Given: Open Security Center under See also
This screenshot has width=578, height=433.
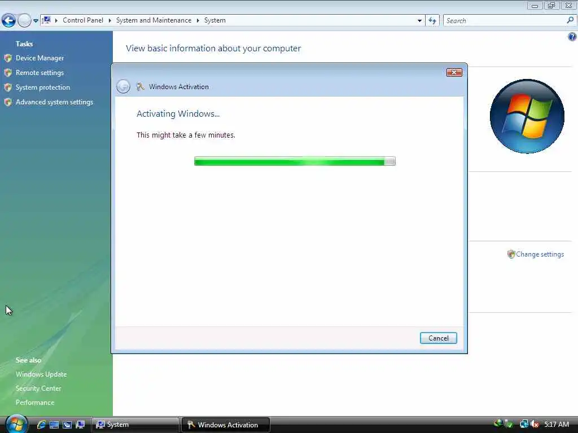Looking at the screenshot, I should click(x=38, y=388).
